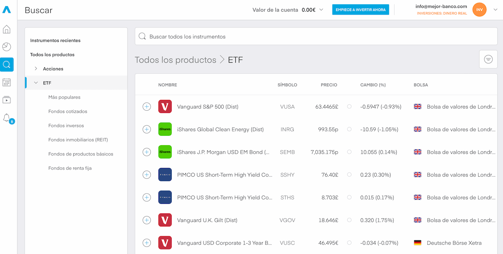The width and height of the screenshot is (503, 254).
Task: Click the Vanguard logo of VUSC row
Action: pos(165,243)
